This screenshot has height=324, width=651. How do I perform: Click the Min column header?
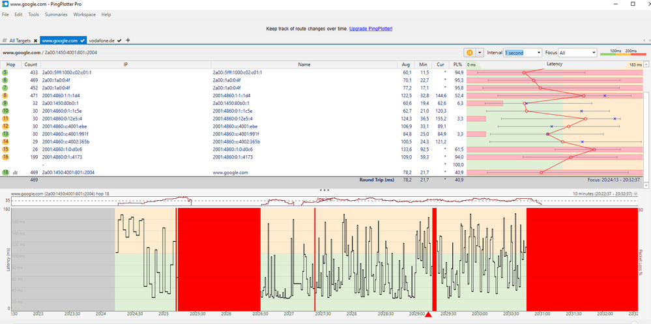423,65
